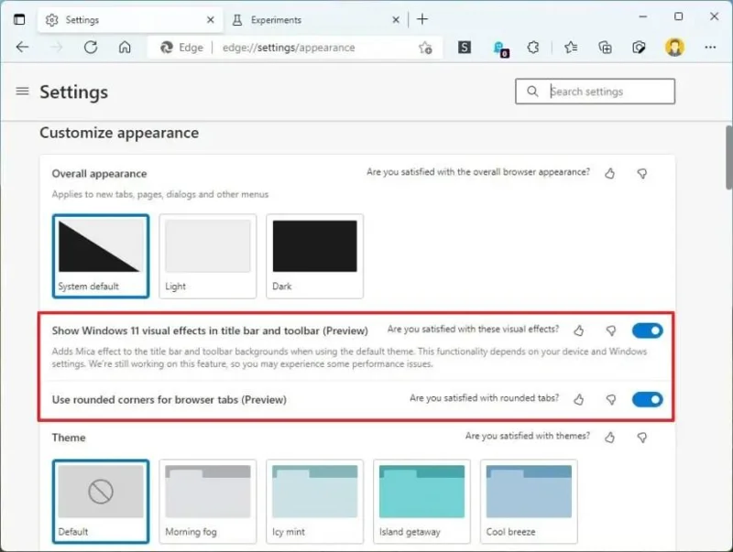This screenshot has height=552, width=733.
Task: Select the Dark appearance option
Action: coord(314,256)
